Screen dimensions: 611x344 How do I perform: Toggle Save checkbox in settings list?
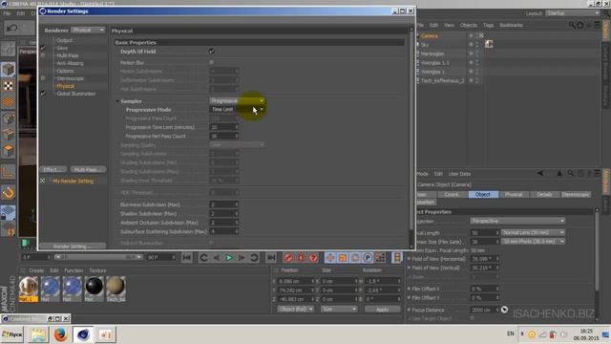click(x=43, y=48)
